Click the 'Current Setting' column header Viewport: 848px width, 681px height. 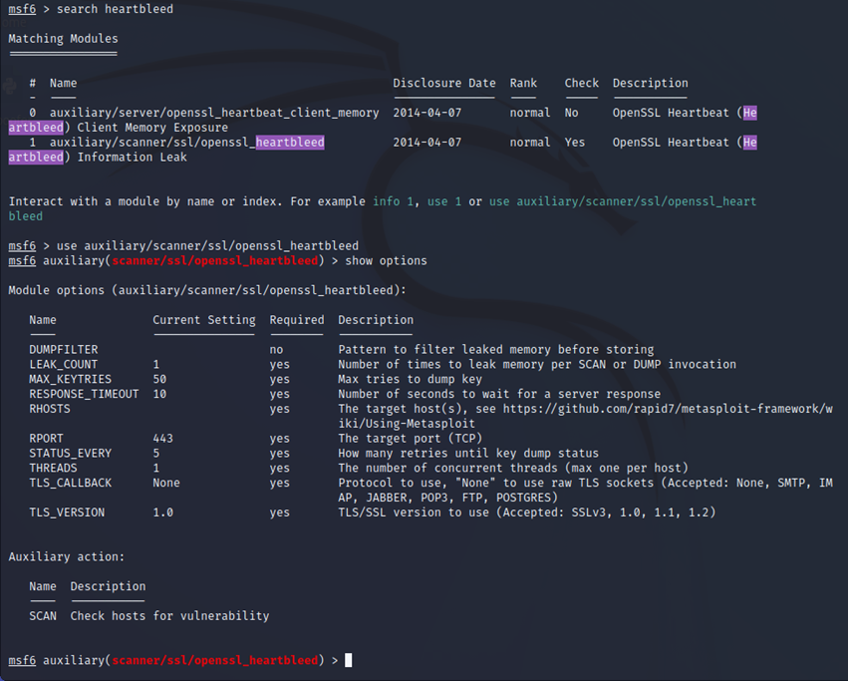click(203, 320)
